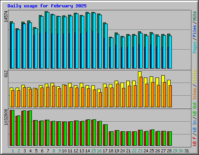199x155 pixels.
Task: Click day 1 label on the axis
Action: tap(13, 151)
